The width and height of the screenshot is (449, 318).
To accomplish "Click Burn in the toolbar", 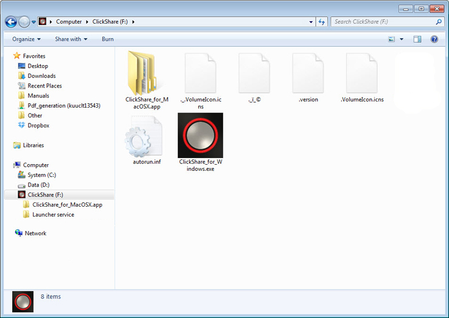I will pos(108,39).
